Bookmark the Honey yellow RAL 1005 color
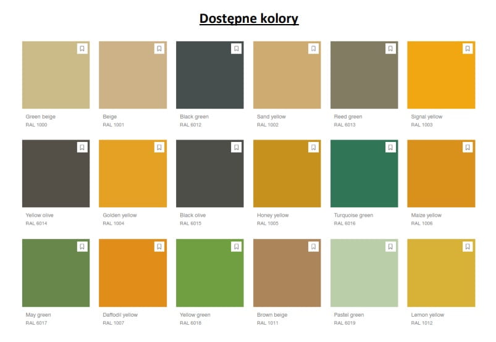This screenshot has height=342, width=496. pyautogui.click(x=313, y=148)
